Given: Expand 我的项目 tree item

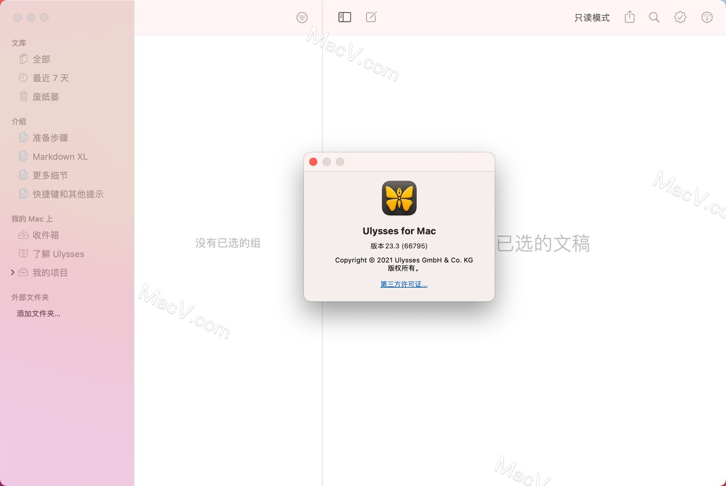Looking at the screenshot, I should pos(12,272).
